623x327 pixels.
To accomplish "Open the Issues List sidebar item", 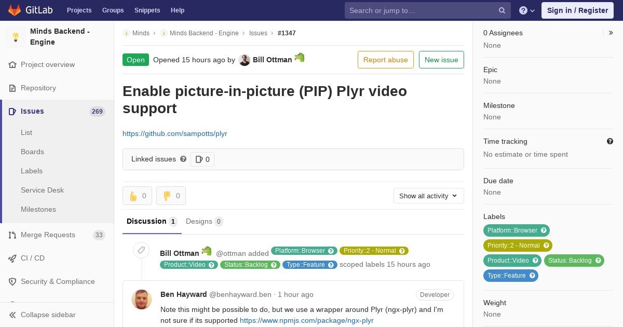I will 26,133.
